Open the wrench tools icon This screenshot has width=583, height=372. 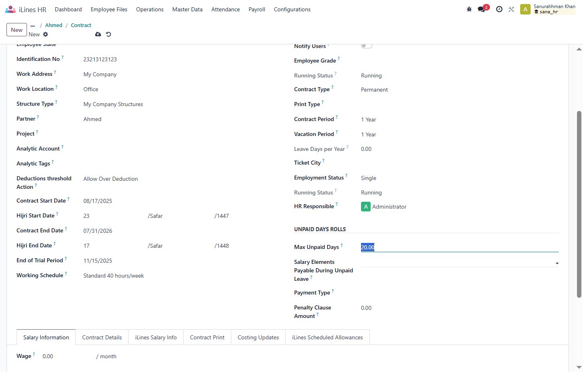(x=511, y=9)
